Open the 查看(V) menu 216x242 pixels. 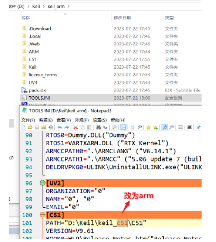tap(64, 120)
